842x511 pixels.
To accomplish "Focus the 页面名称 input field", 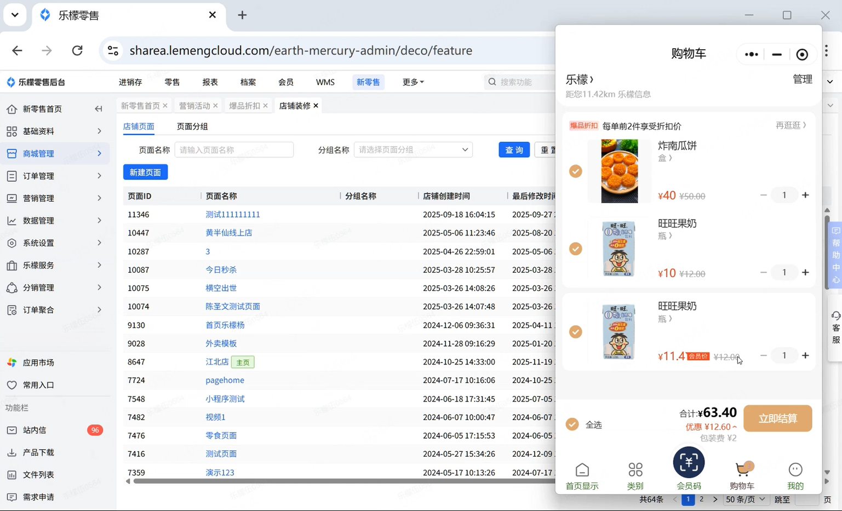I will (x=234, y=150).
